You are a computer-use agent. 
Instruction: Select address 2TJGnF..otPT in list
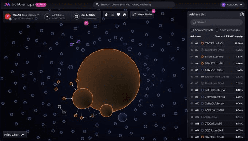point(213,124)
